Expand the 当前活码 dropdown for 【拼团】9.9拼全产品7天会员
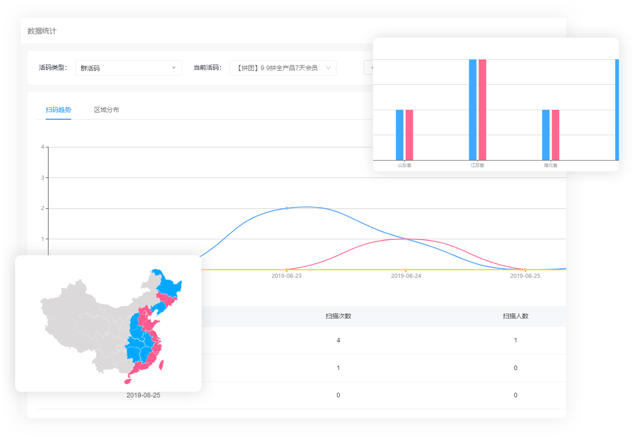Screen dimensions: 634x436 coord(283,68)
